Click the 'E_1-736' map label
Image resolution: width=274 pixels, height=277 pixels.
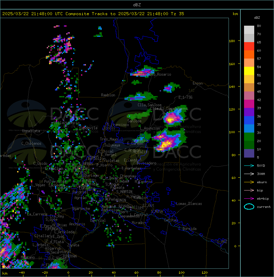185,97
